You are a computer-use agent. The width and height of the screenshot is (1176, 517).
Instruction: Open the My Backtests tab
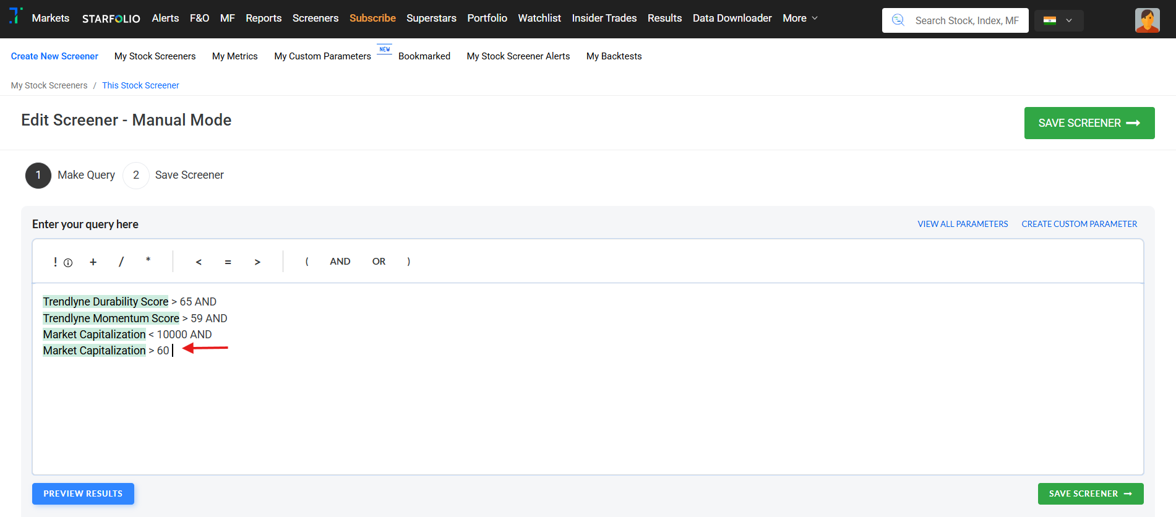(x=614, y=56)
